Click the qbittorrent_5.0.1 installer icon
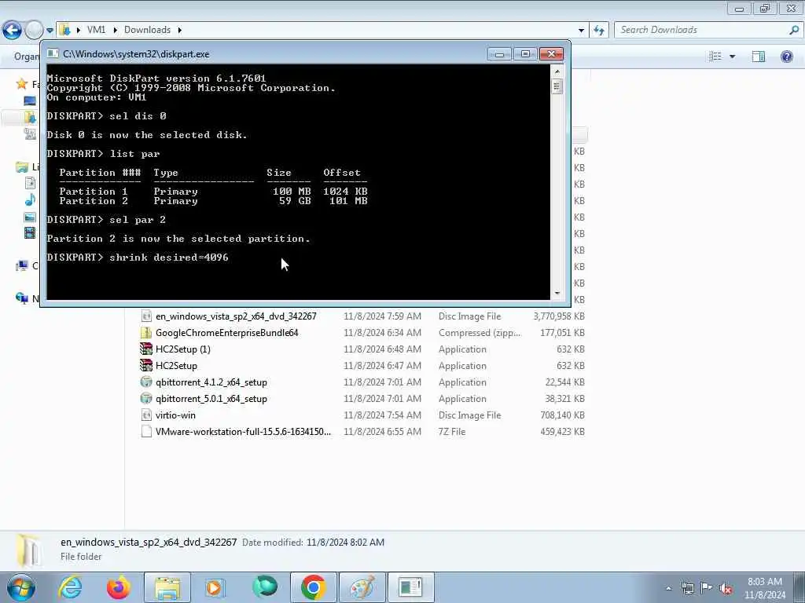805x603 pixels. coord(146,398)
